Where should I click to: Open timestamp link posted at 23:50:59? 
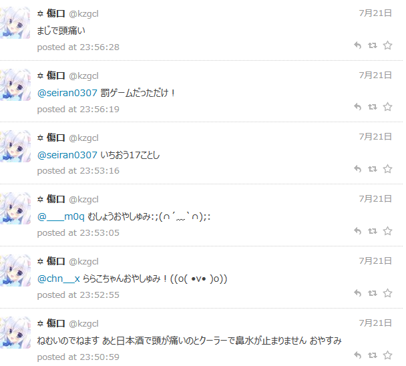pyautogui.click(x=78, y=357)
